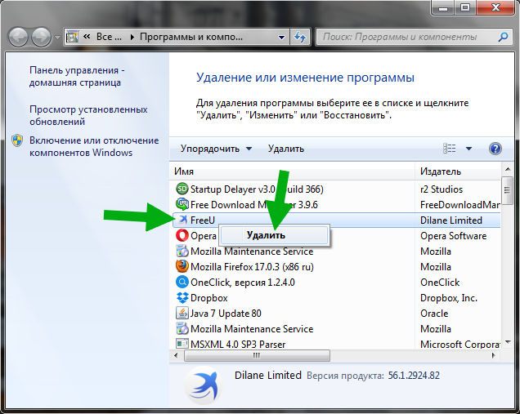Click the Программы и компо... breadcrumb

click(x=191, y=37)
